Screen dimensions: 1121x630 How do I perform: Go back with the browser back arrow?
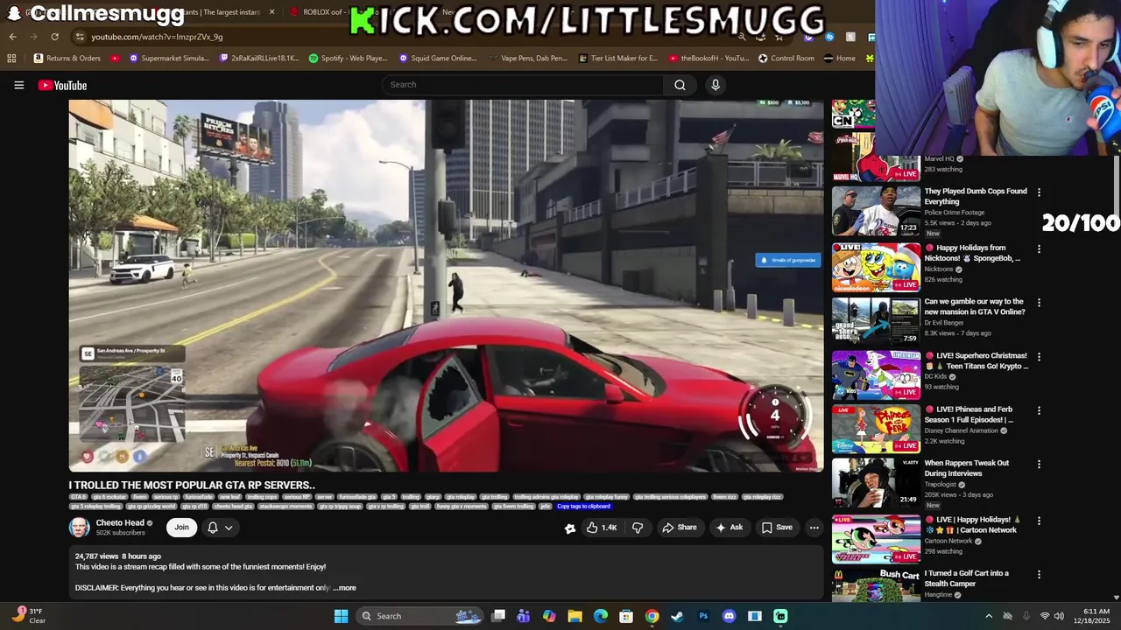[12, 37]
